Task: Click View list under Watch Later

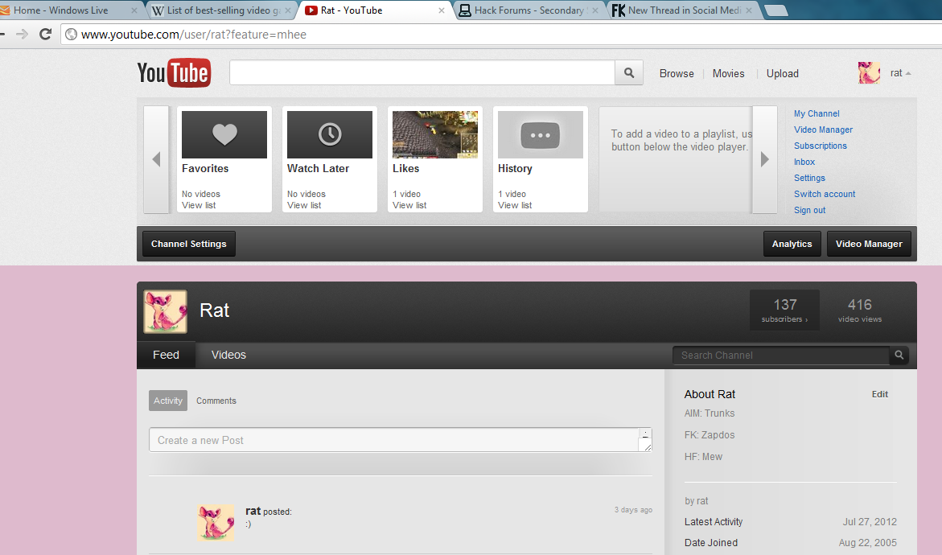Action: 304,205
